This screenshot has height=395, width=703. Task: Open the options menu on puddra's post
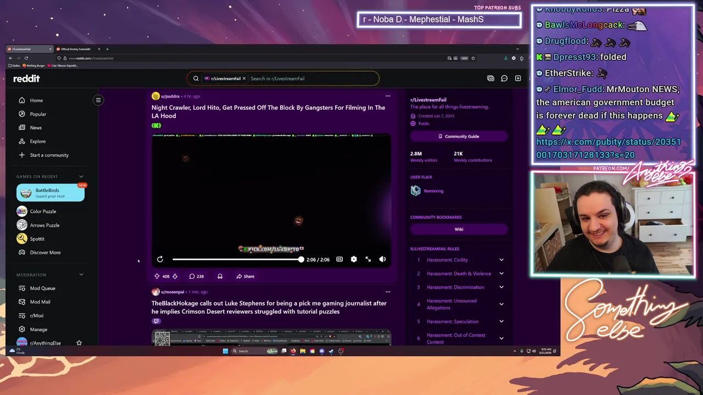pos(388,96)
